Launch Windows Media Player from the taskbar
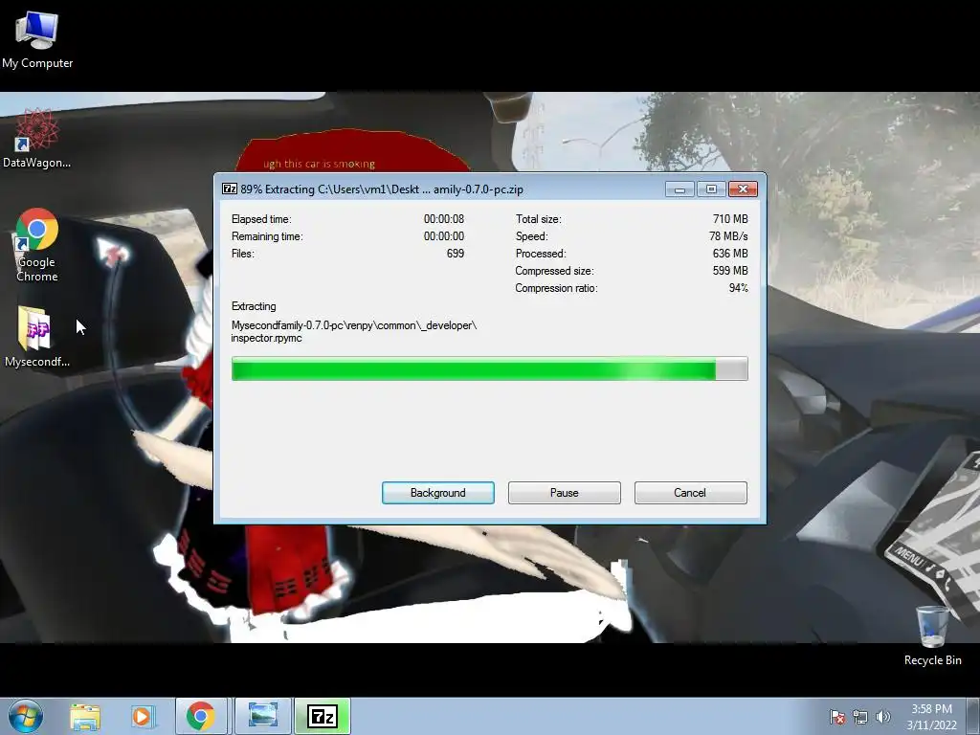 [142, 716]
